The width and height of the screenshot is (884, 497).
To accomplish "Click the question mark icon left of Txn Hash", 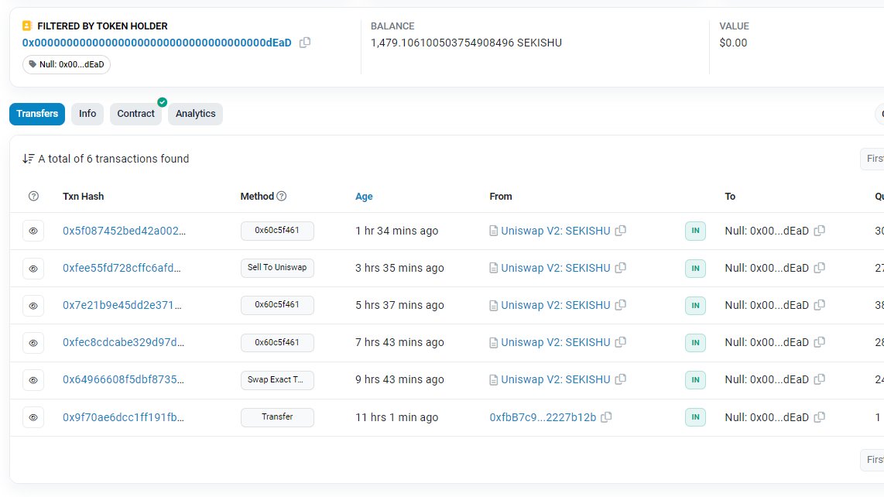I will point(34,196).
